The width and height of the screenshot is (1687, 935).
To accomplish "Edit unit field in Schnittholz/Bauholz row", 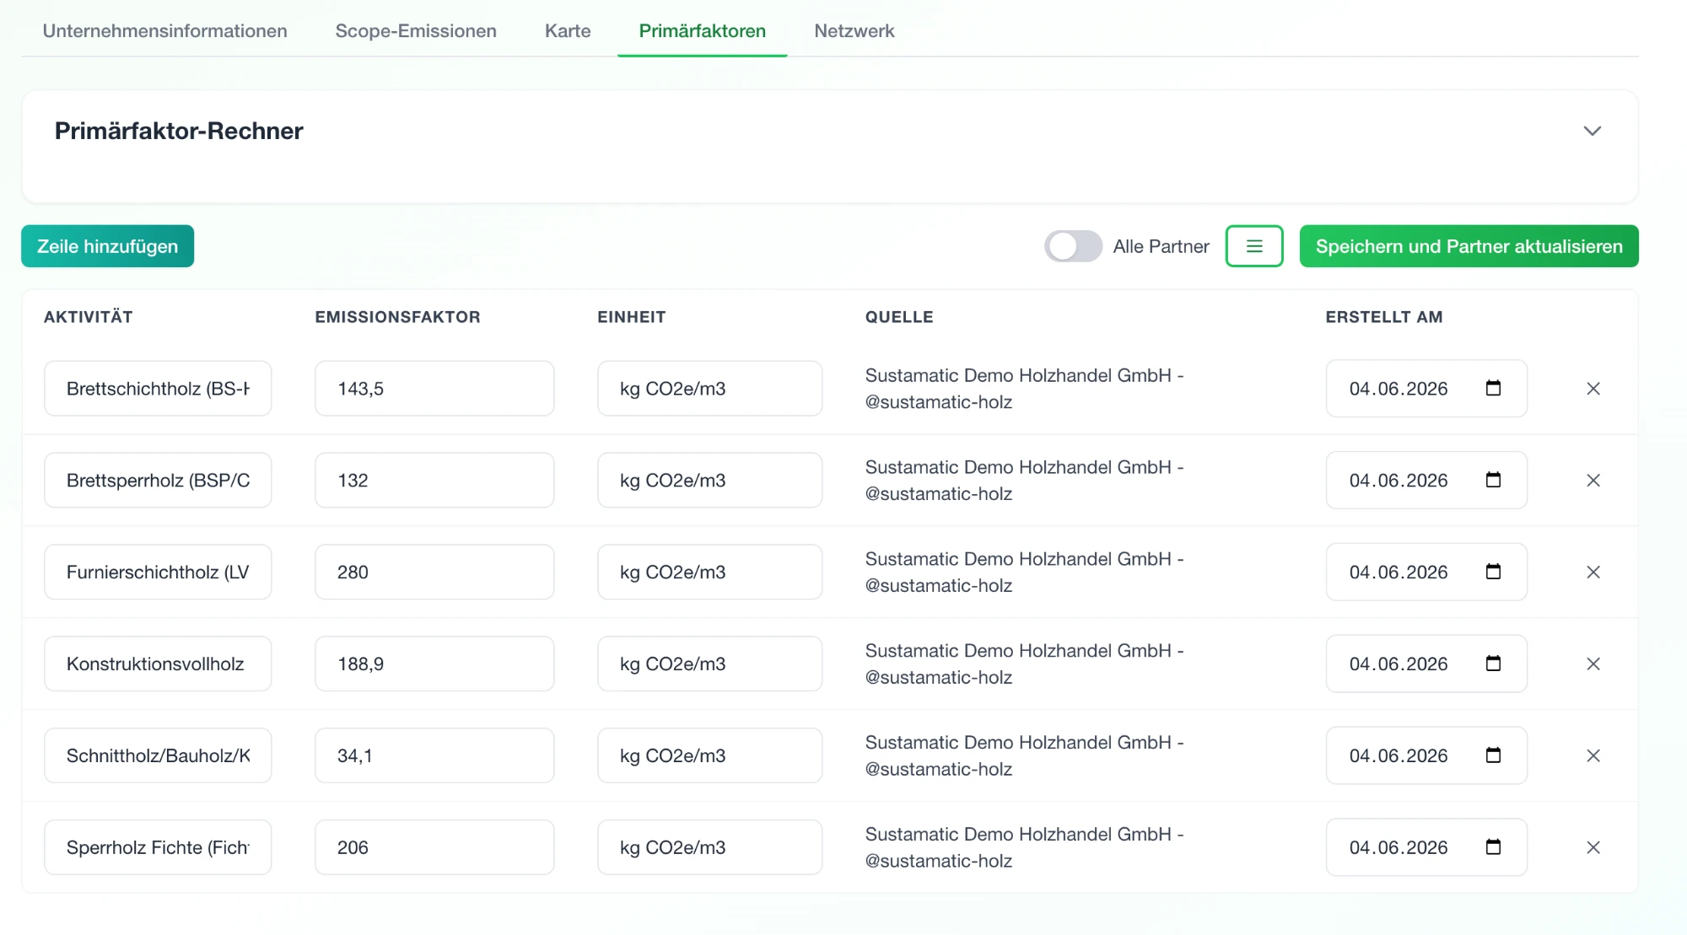I will click(710, 756).
